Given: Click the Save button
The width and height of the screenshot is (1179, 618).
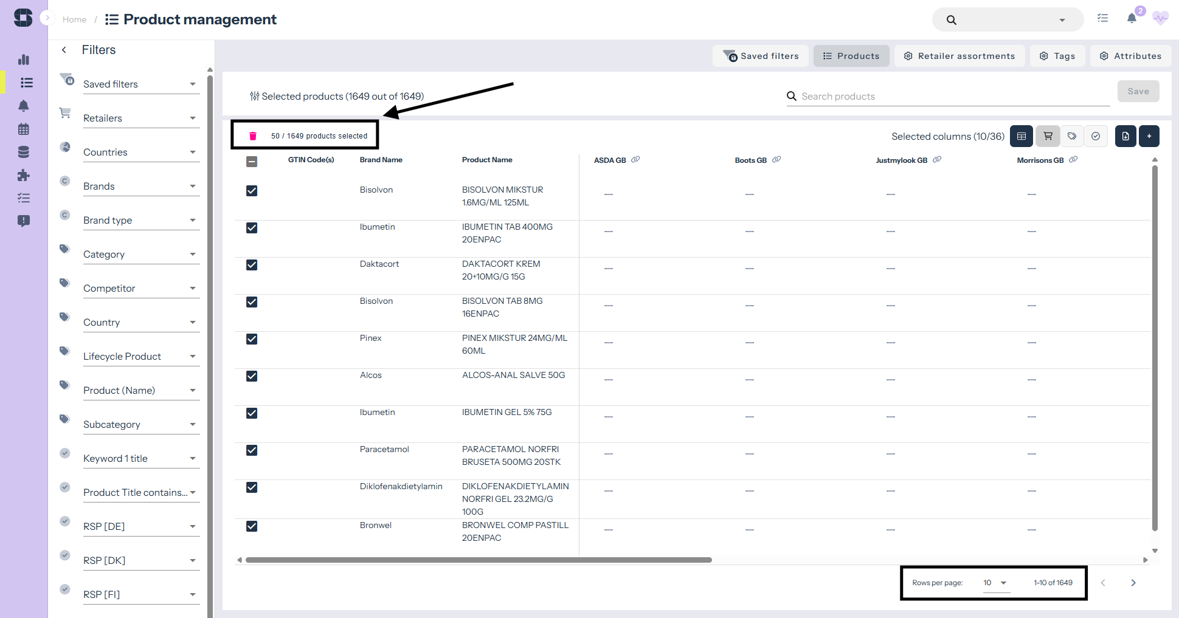Looking at the screenshot, I should coord(1138,91).
